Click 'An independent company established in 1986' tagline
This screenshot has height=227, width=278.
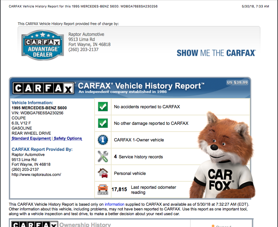pyautogui.click(x=122, y=92)
